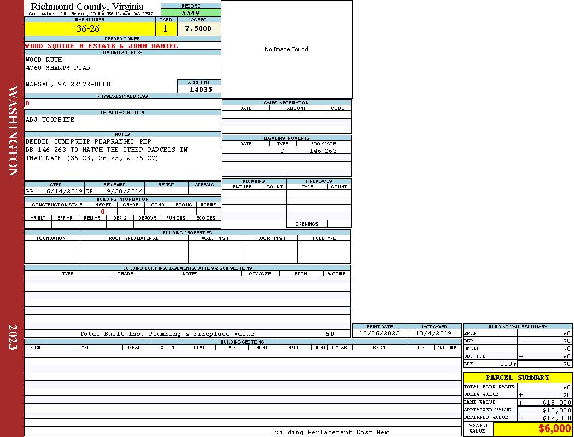Viewport: 574px width, 437px height.
Task: Select the taxable value $6,000
Action: pos(554,429)
